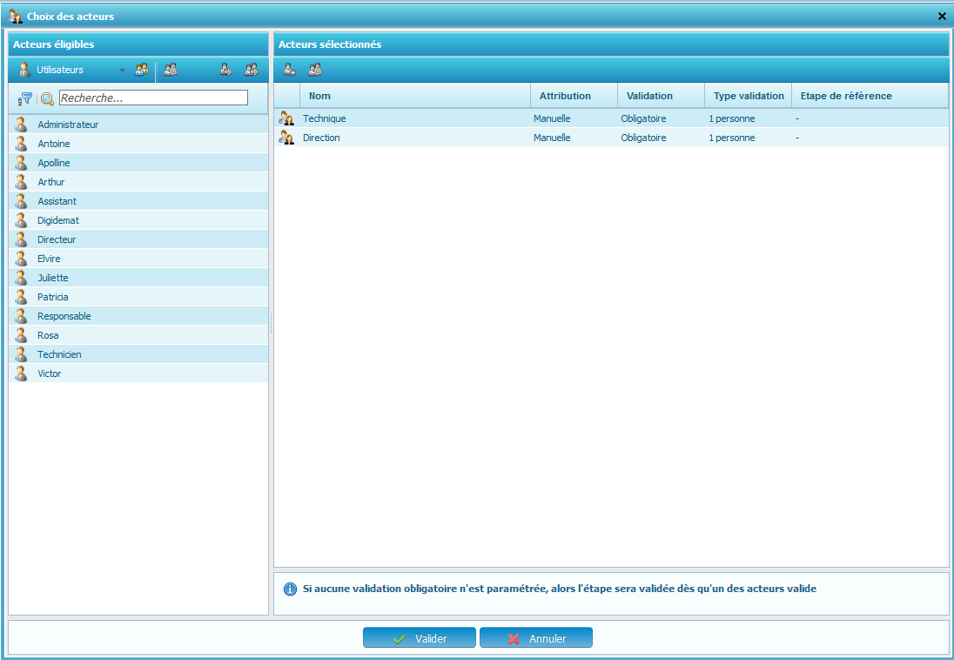Click the magnifier search icon
Screen dimensions: 954x660
click(x=47, y=98)
